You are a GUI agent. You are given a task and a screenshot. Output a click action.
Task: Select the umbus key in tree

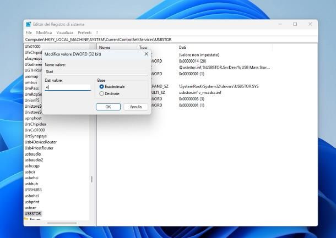pos(31,82)
